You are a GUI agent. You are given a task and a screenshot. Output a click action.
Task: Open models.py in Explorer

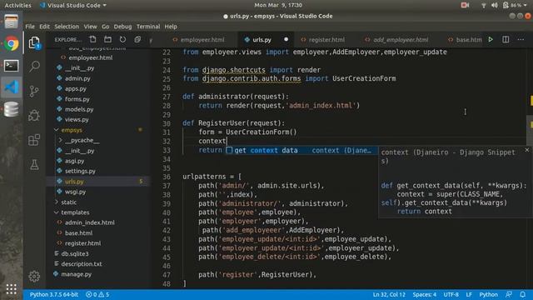[x=79, y=109]
